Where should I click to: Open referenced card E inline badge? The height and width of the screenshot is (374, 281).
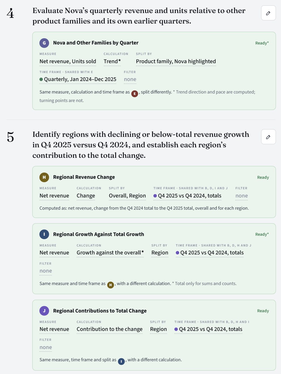pyautogui.click(x=135, y=93)
